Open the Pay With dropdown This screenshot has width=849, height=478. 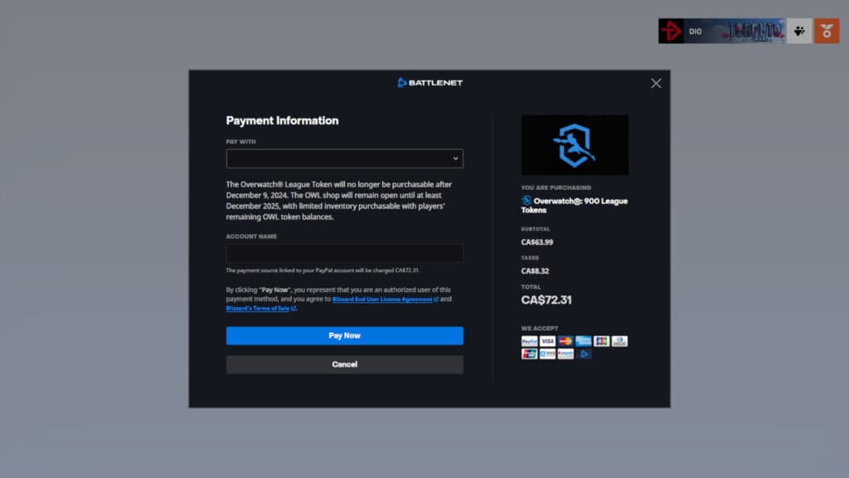[x=344, y=159]
